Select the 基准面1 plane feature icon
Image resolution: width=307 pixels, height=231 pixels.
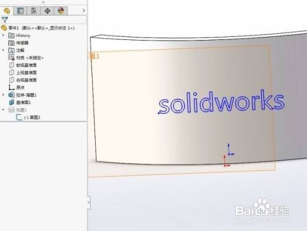click(x=12, y=102)
